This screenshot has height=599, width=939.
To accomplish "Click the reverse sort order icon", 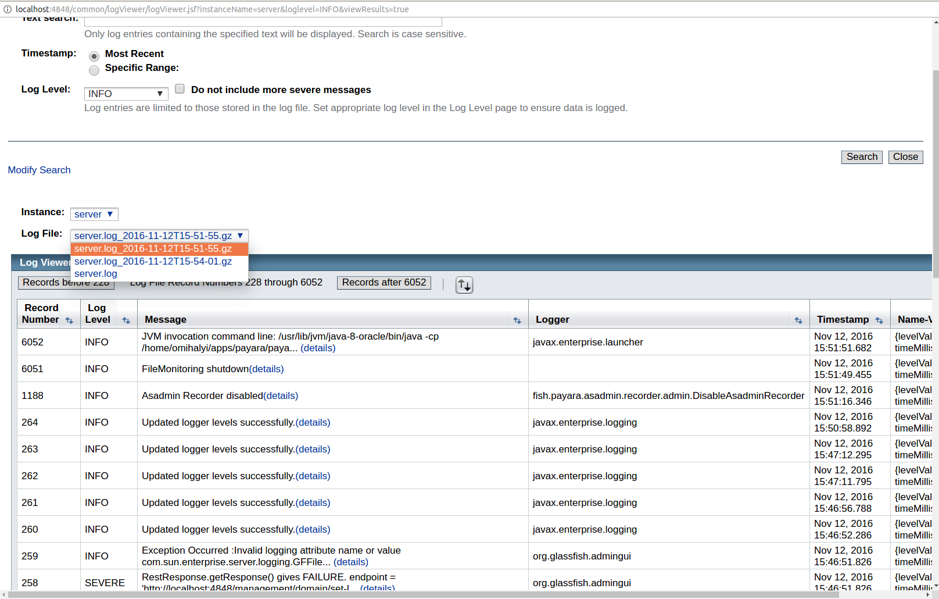I will click(464, 285).
